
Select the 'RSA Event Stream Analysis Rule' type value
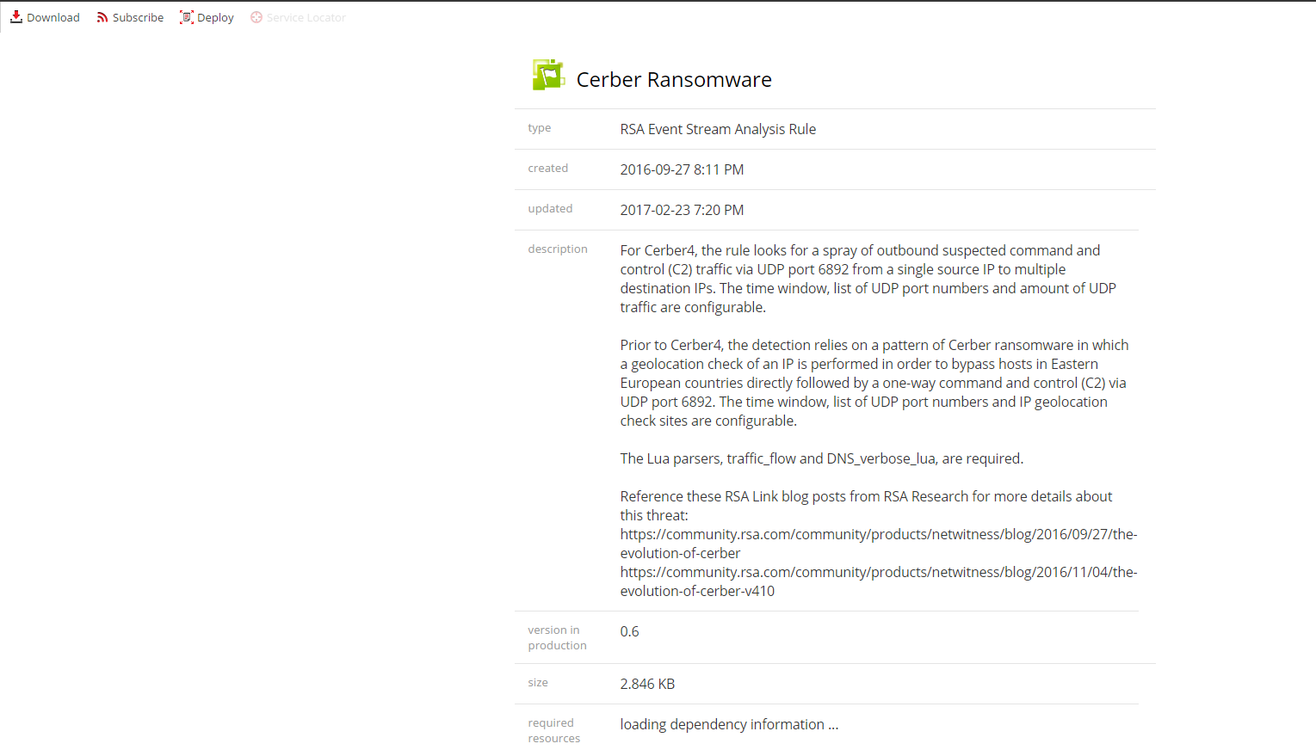tap(718, 129)
